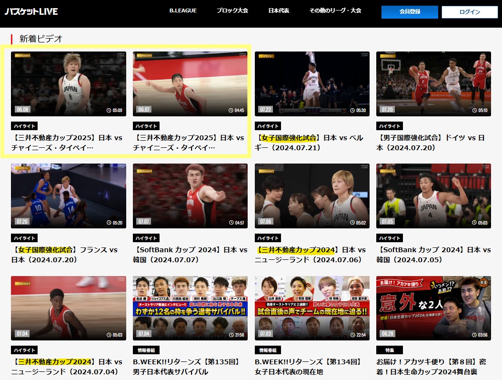Click the 新着ビデオ section heading
This screenshot has width=502, height=380.
tap(40, 39)
